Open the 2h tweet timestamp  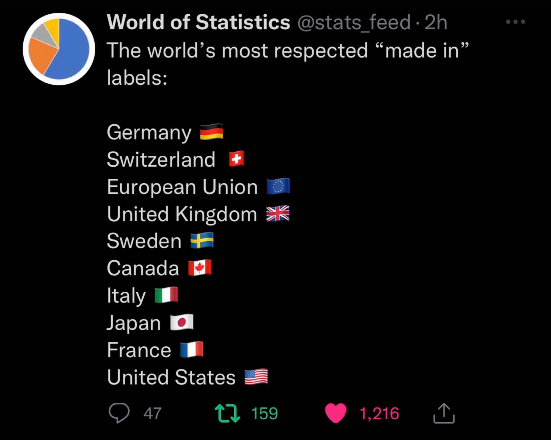(x=436, y=22)
